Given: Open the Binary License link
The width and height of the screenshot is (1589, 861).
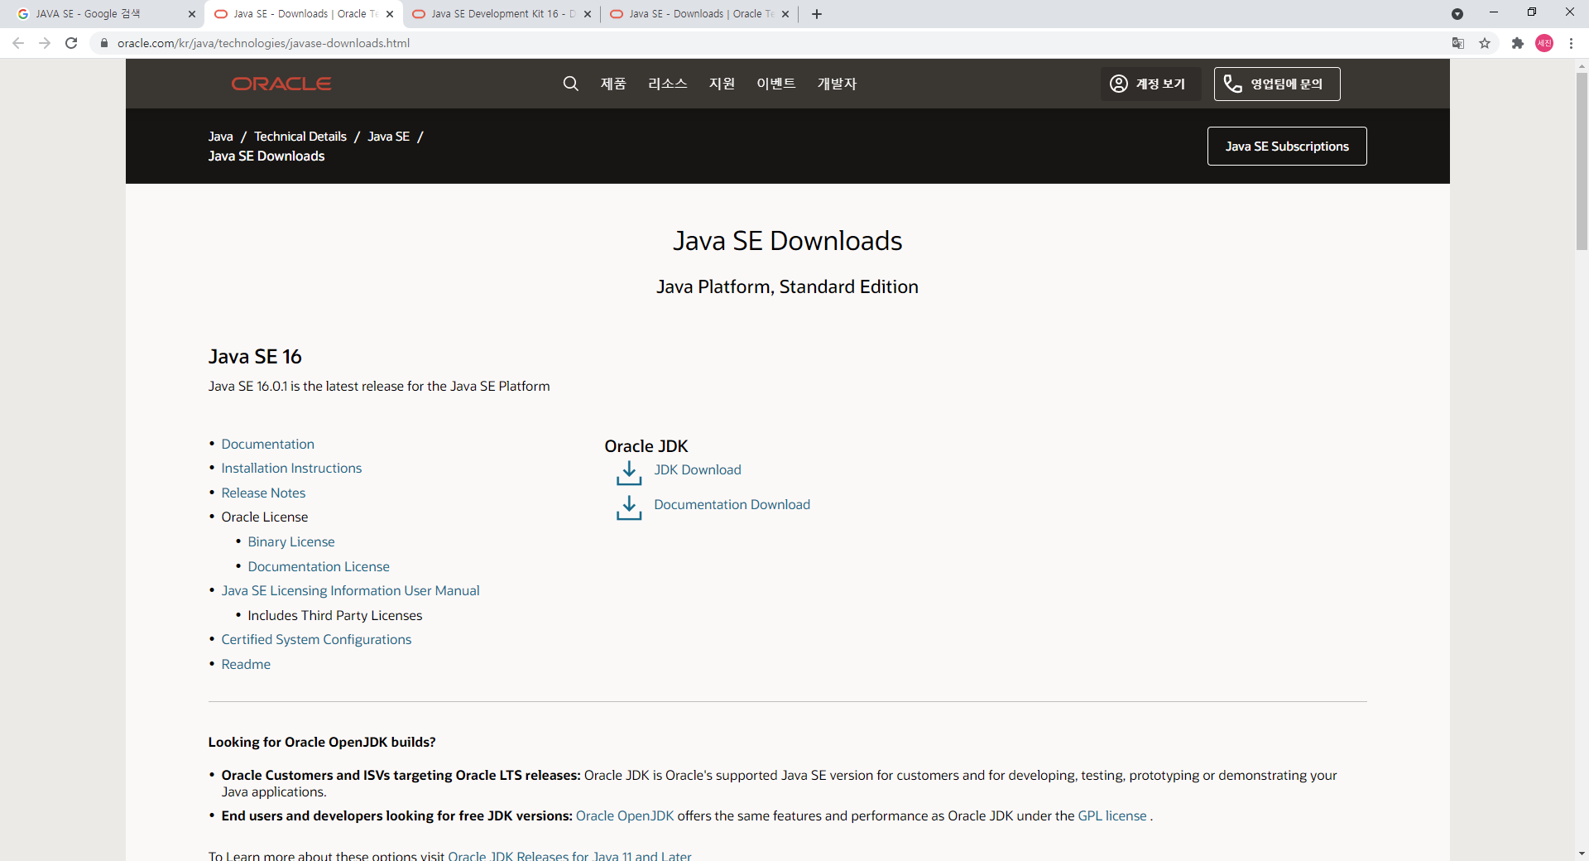Looking at the screenshot, I should point(291,542).
